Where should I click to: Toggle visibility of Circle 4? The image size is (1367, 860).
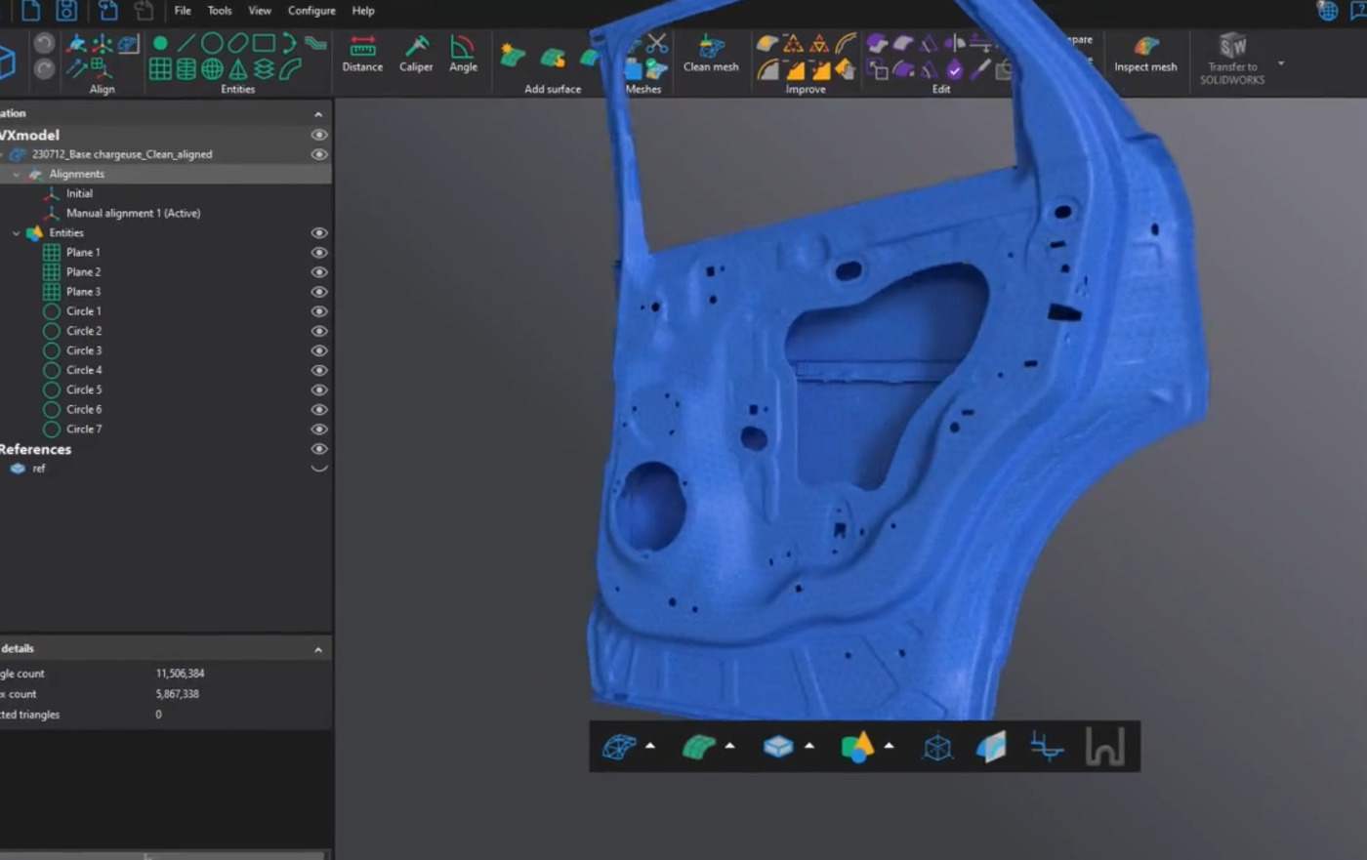[318, 371]
